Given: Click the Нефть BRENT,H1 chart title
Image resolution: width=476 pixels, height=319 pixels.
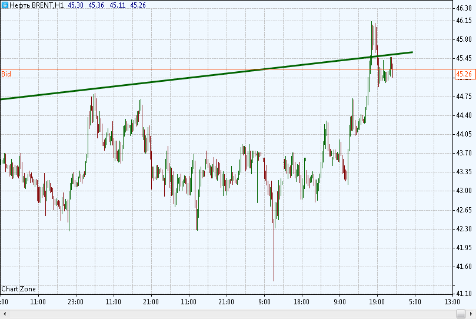Looking at the screenshot, I should coord(36,5).
